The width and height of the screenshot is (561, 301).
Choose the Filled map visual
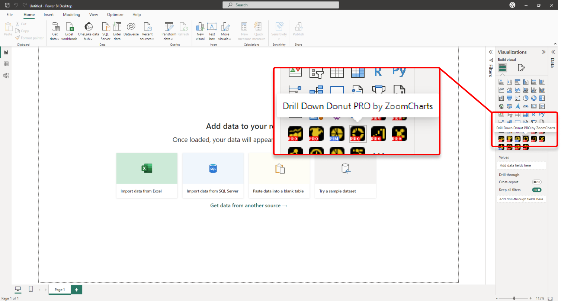[x=509, y=107]
